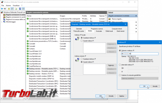Screen dimensions: 162x103
Task: Select Insieme di computer predefinito radio option
Action: [x=120, y=75]
